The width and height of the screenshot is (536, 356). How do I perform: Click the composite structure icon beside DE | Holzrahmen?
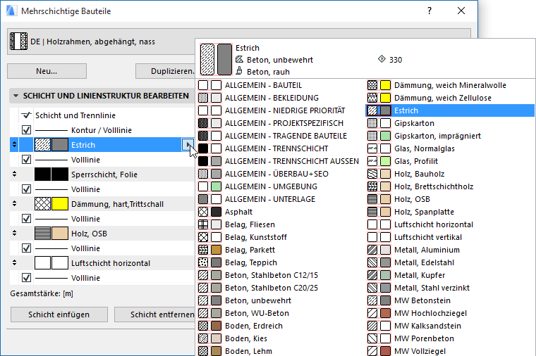[18, 42]
